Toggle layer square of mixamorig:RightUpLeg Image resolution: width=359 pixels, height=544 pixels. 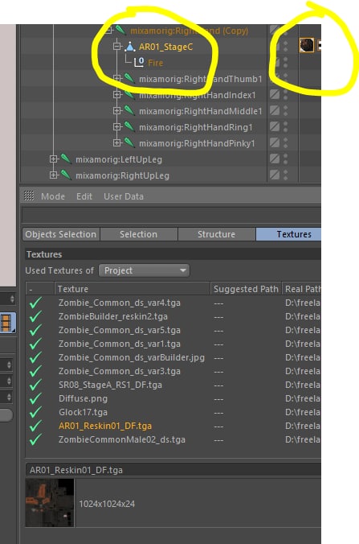click(275, 175)
